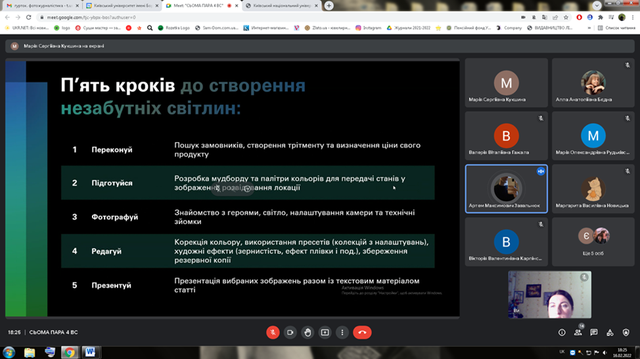Go back in browser history
640x359 pixels.
tap(7, 17)
